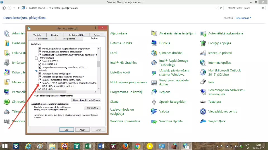Open Atrašanās vietas iestatījumi icon
This screenshot has width=268, height=150.
point(154,33)
